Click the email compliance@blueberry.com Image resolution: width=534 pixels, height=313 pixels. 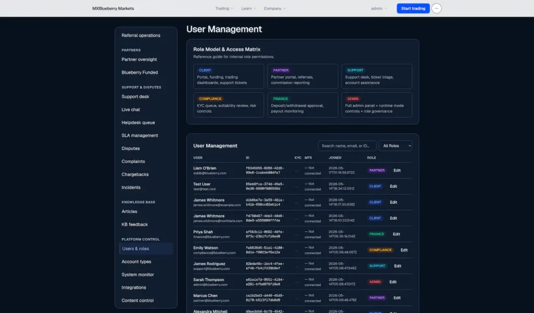point(214,253)
